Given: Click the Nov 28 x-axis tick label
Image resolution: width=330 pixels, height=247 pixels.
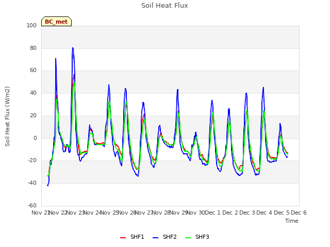Looking at the screenshot, I should point(161,213).
